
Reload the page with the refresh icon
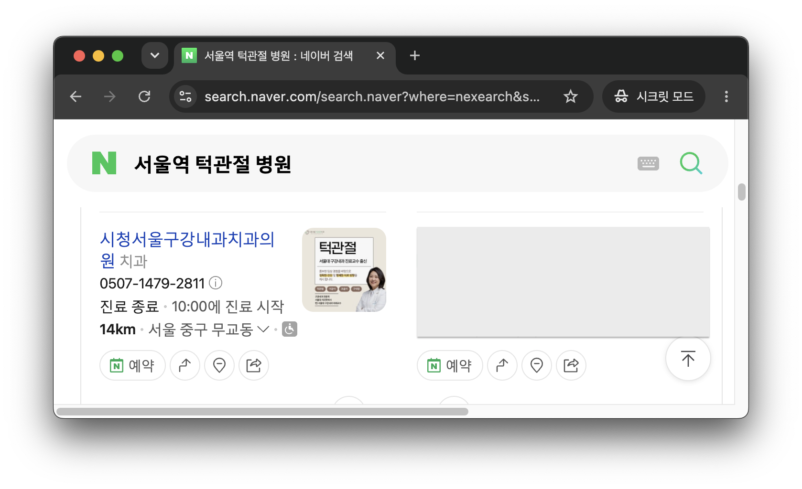click(x=144, y=96)
